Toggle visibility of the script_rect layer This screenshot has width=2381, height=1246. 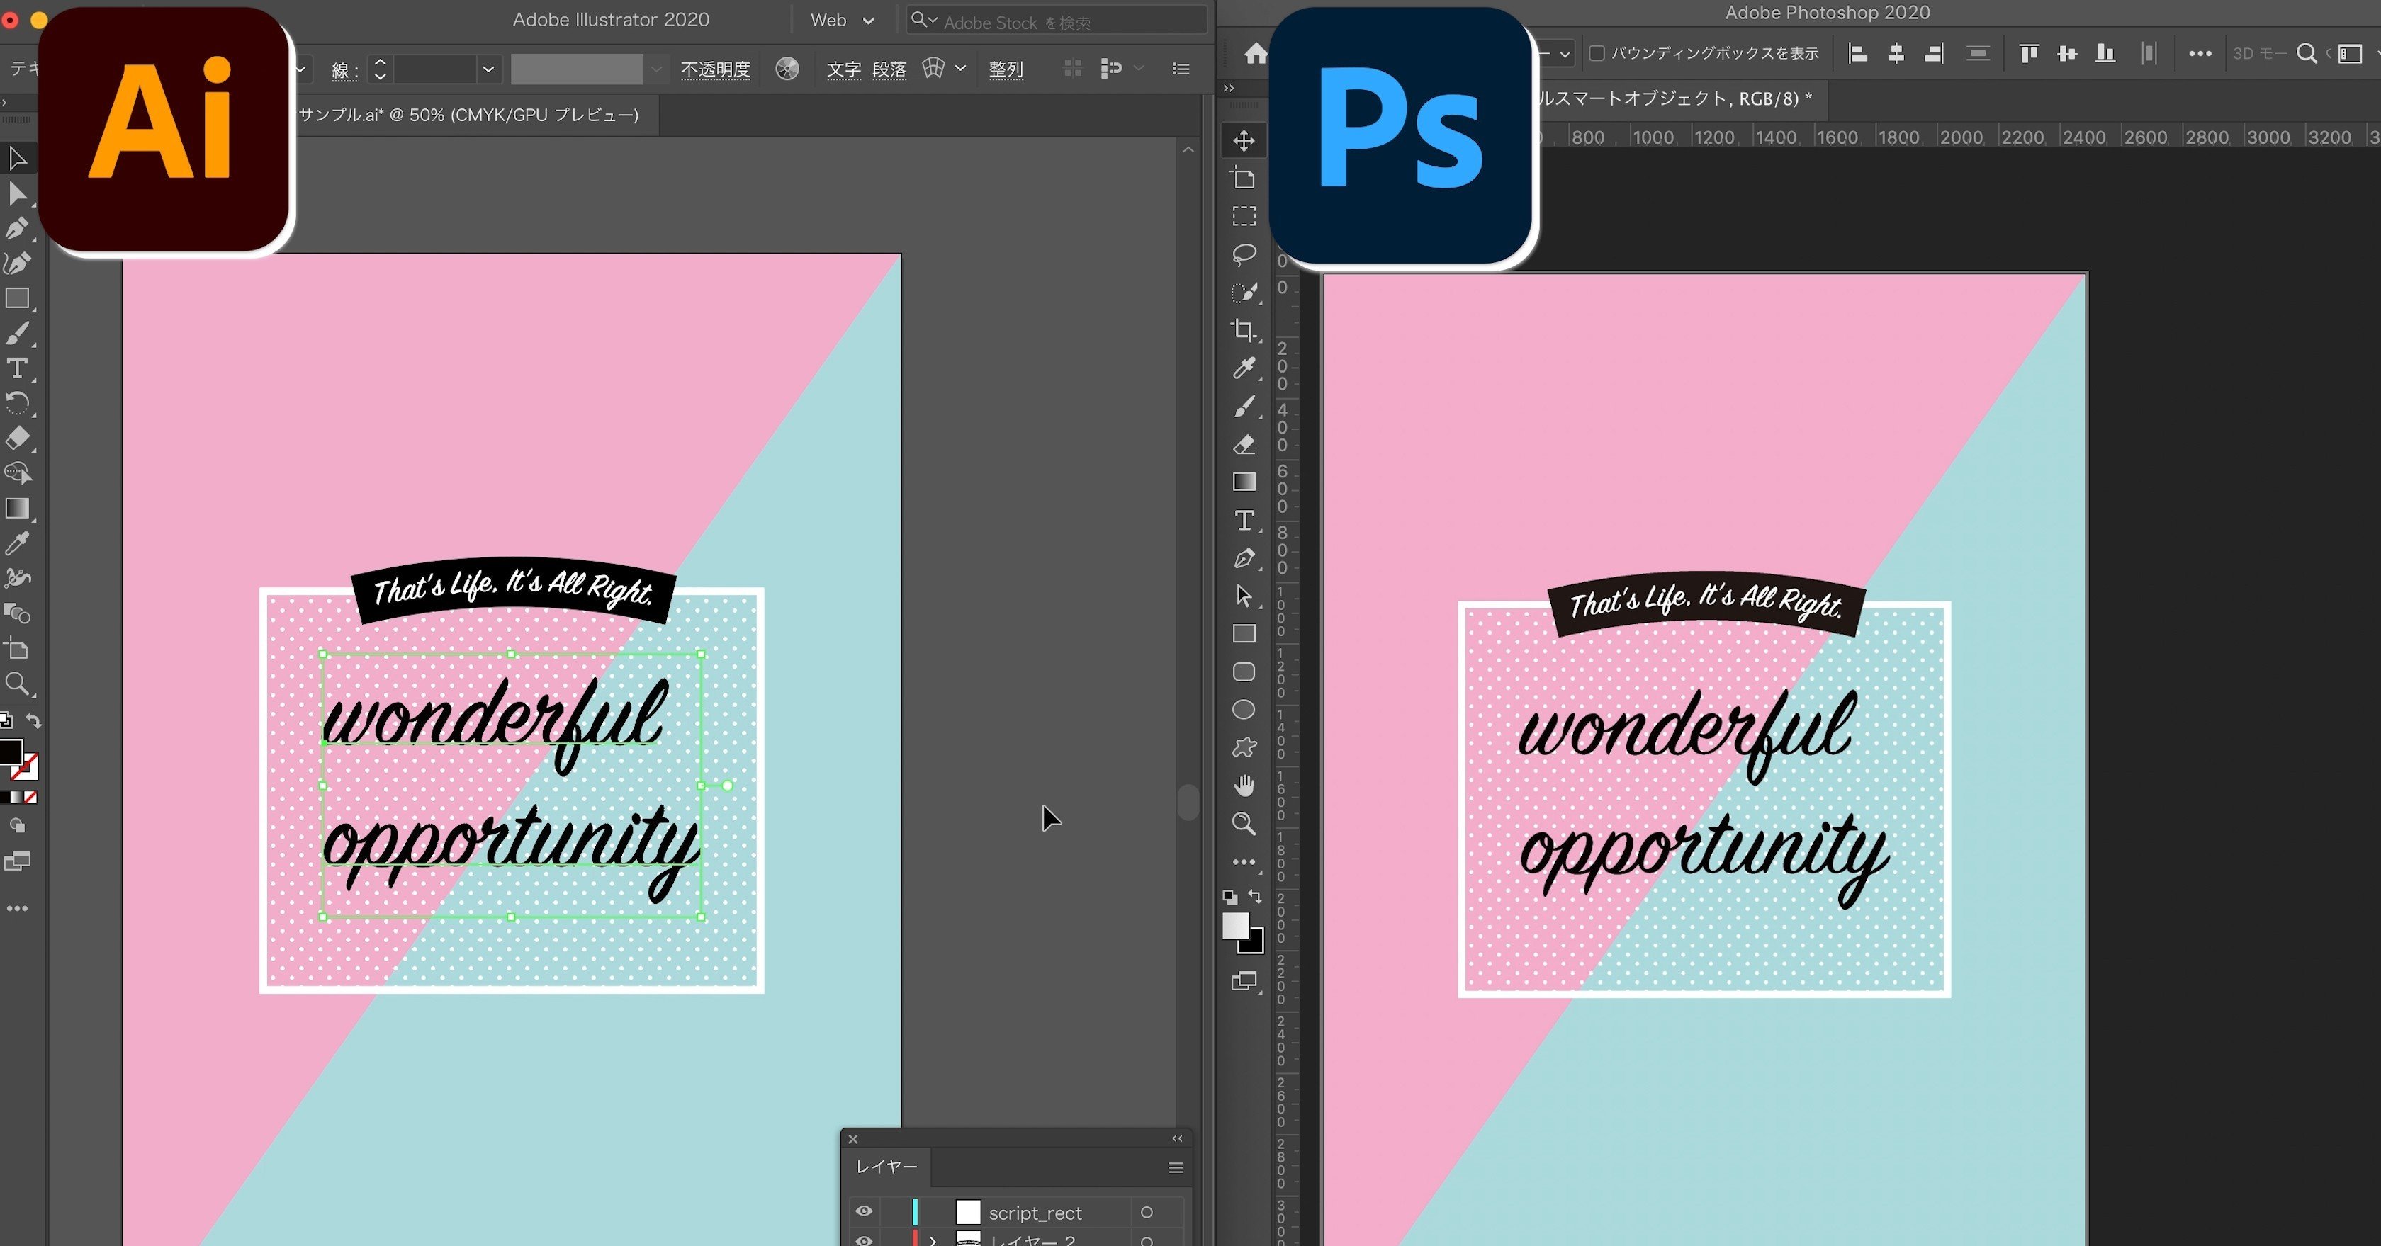point(863,1211)
